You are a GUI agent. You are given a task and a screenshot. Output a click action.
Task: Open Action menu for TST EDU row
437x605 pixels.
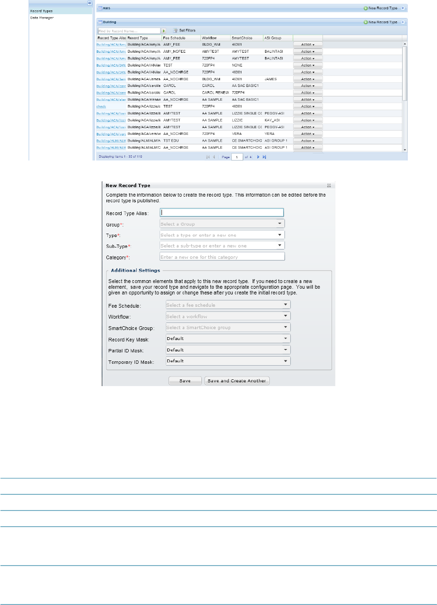308,141
